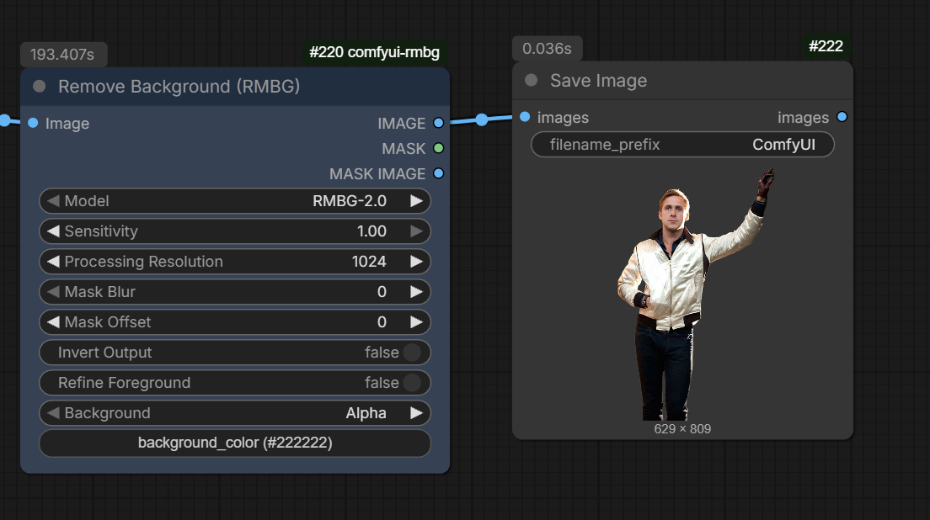Decrease Mask Blur with left arrow
The width and height of the screenshot is (930, 520).
pos(53,292)
